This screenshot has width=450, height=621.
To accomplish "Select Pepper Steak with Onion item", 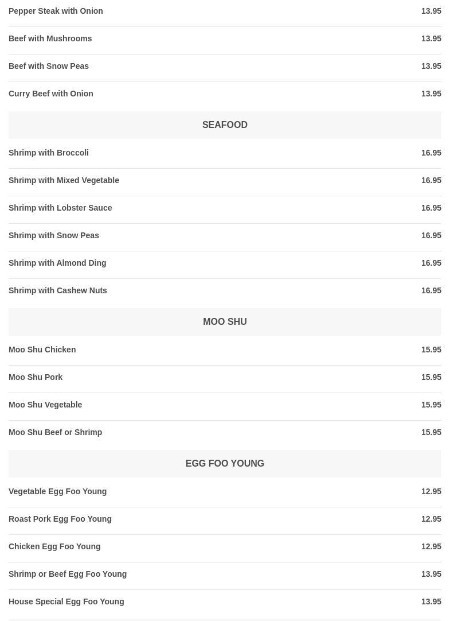I will [x=56, y=11].
